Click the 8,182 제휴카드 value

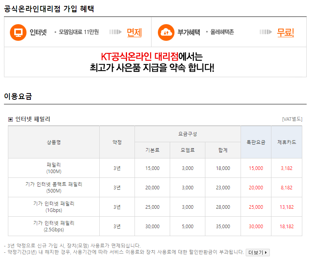coord(286,188)
